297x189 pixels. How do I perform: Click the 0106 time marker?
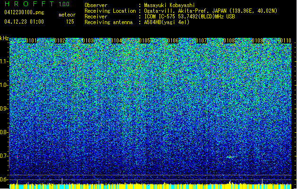tap(173, 41)
